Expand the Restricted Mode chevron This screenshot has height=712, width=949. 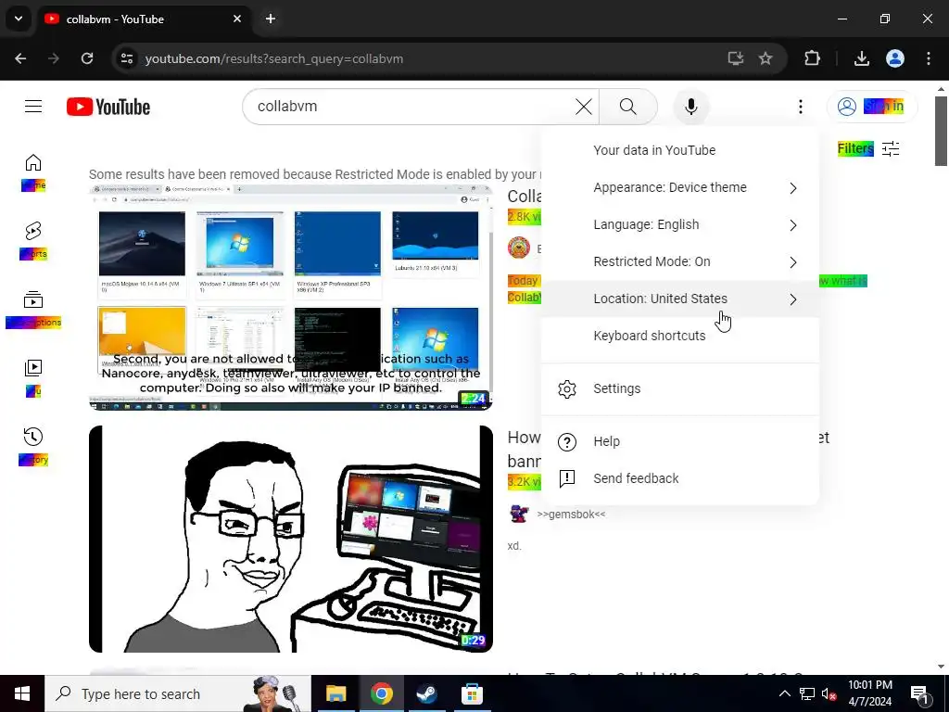tap(793, 262)
